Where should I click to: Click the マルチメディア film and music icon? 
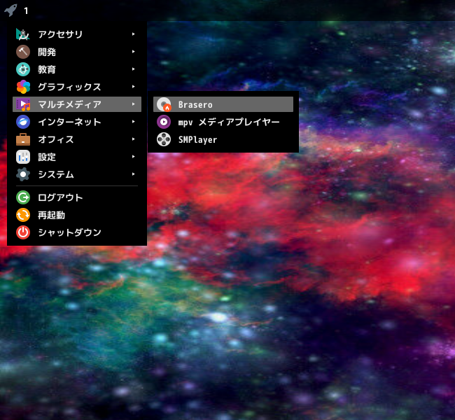(x=23, y=104)
